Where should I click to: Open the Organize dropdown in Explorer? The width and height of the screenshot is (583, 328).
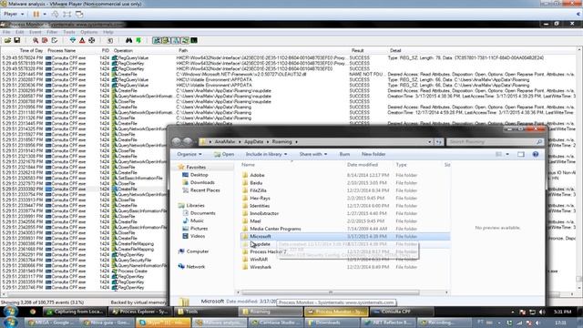189,154
